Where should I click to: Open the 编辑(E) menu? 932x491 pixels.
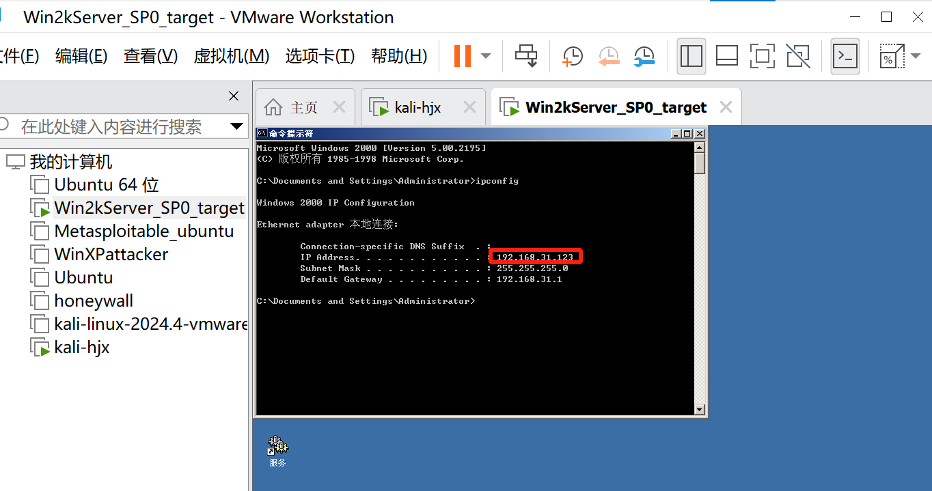click(x=81, y=56)
